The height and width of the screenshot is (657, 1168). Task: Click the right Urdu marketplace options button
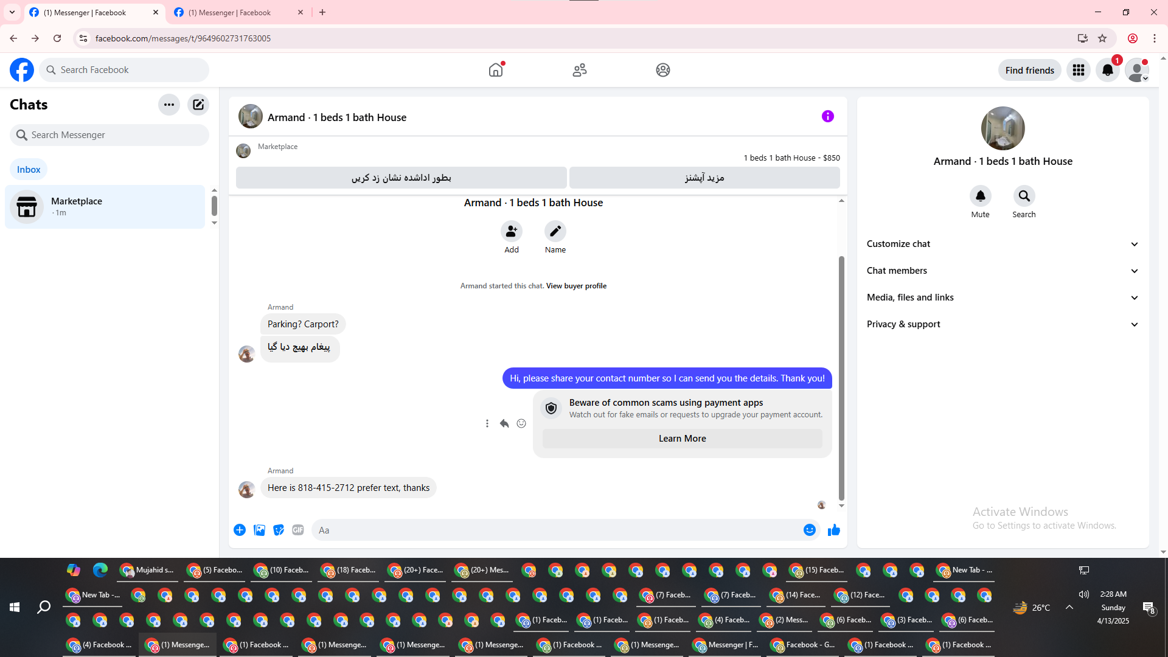pos(704,178)
